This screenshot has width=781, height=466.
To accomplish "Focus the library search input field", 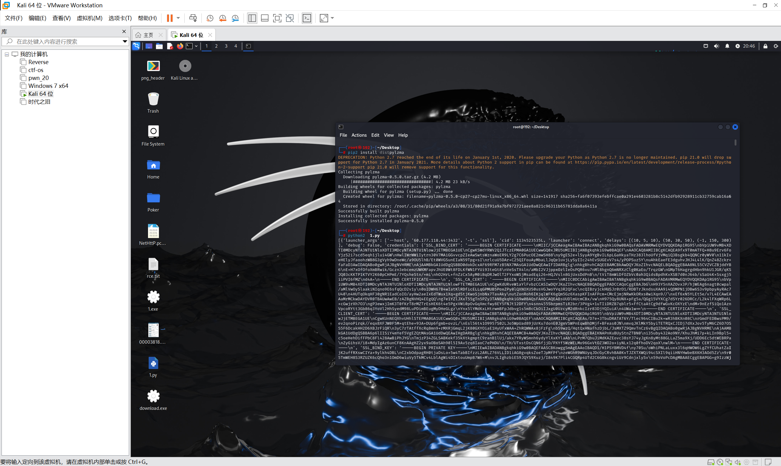I will [64, 42].
